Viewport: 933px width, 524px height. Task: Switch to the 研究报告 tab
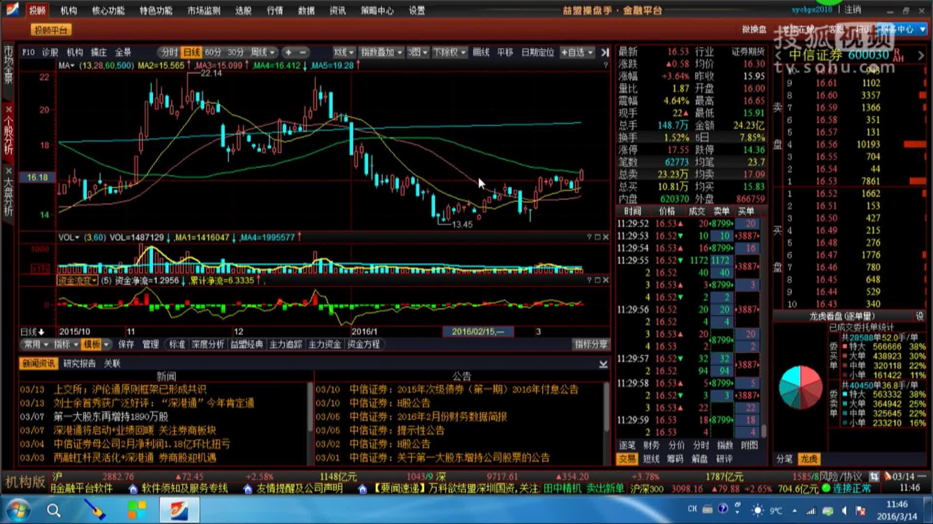[80, 363]
